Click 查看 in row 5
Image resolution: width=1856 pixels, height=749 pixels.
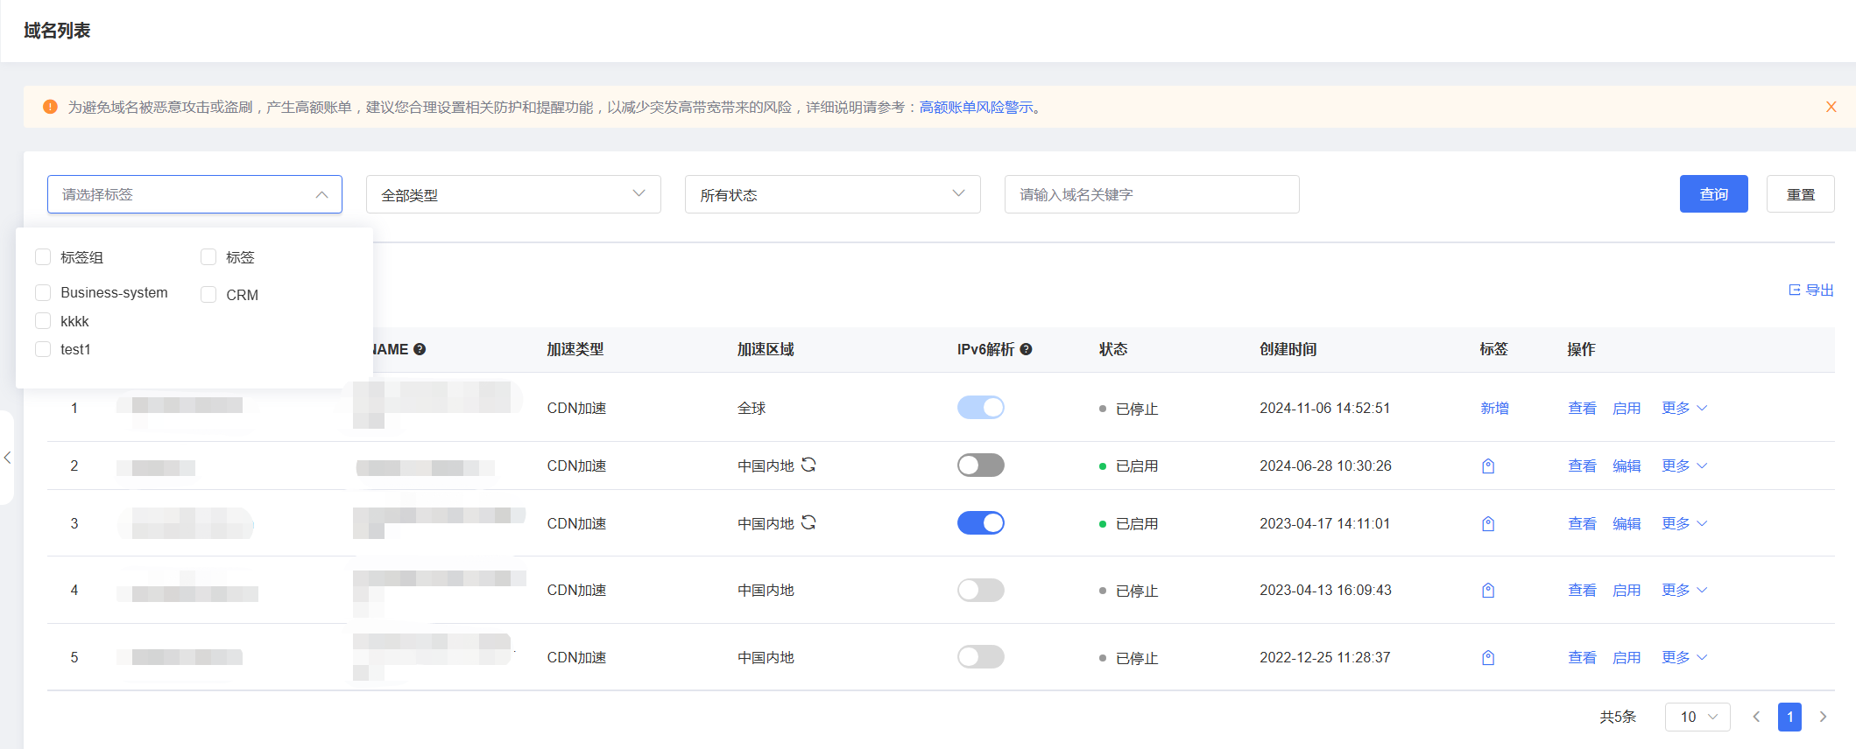pos(1582,657)
